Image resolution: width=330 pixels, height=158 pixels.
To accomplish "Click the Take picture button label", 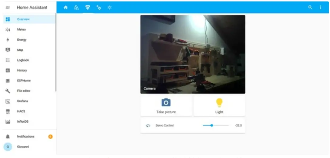I will 166,112.
